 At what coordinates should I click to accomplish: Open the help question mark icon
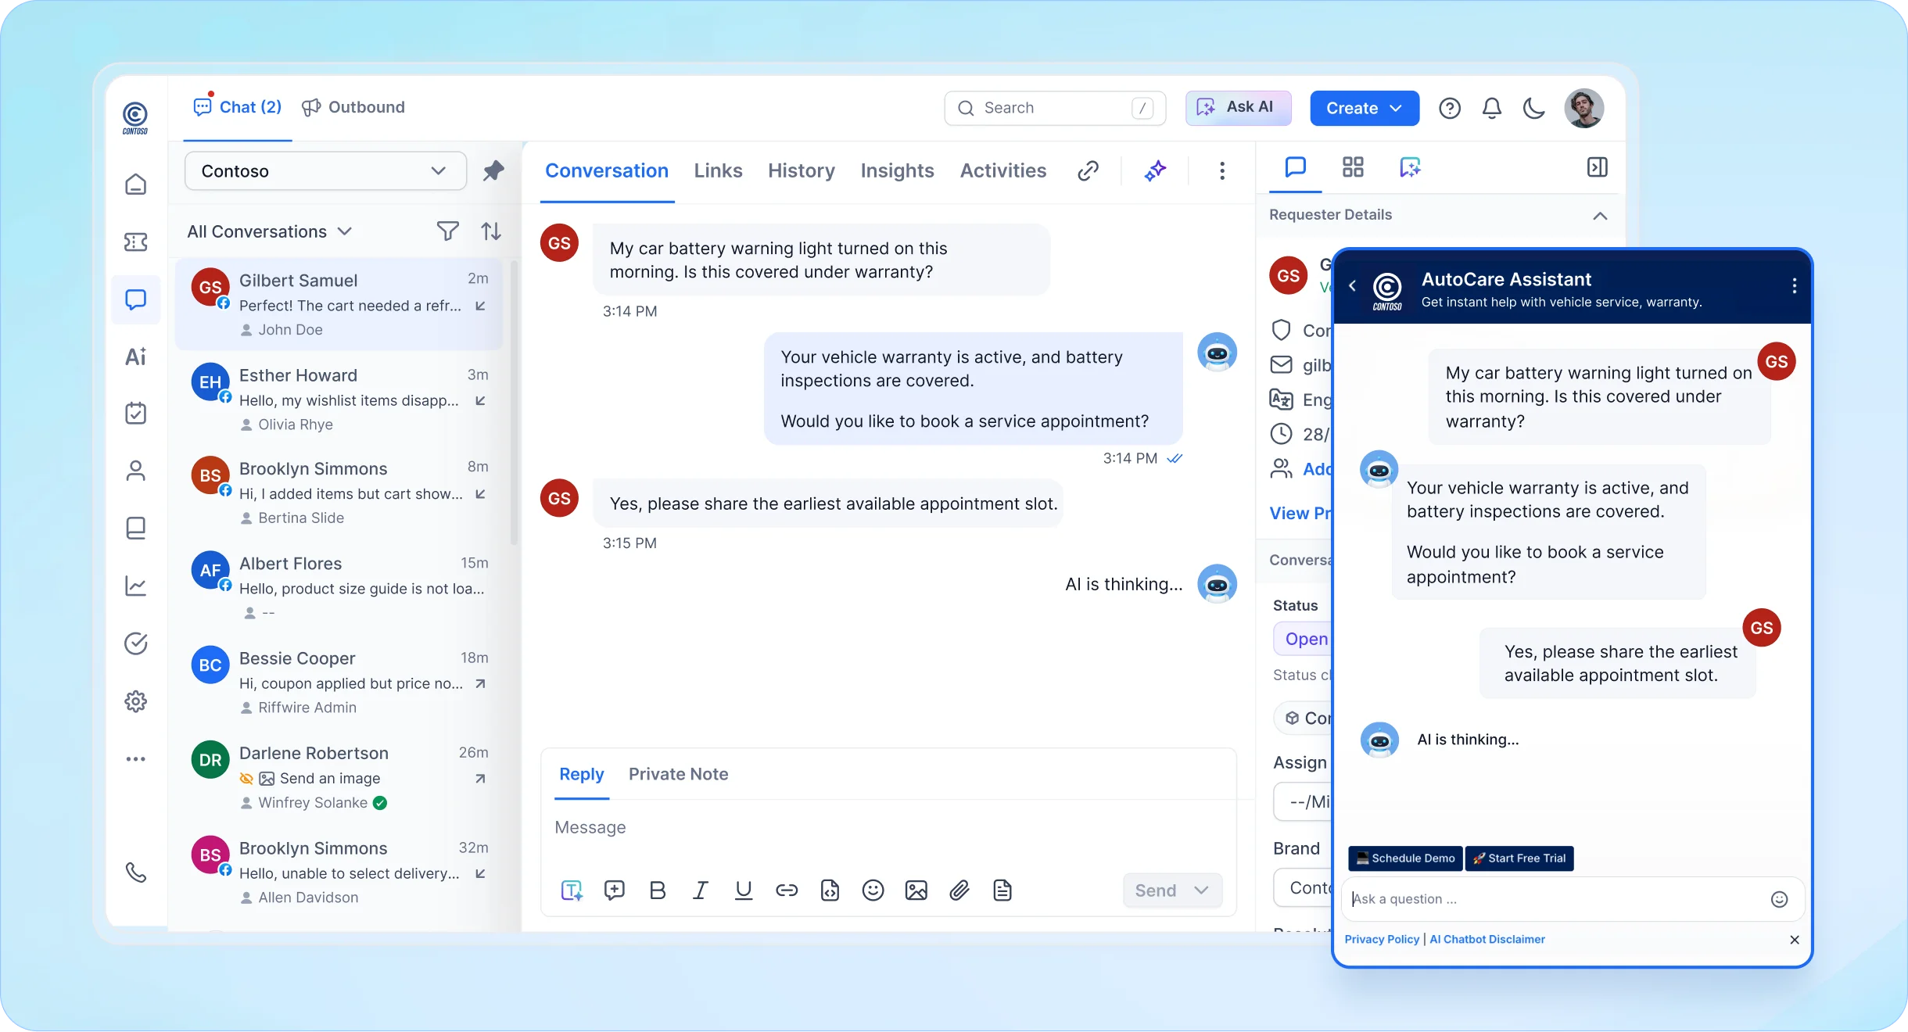pyautogui.click(x=1450, y=108)
